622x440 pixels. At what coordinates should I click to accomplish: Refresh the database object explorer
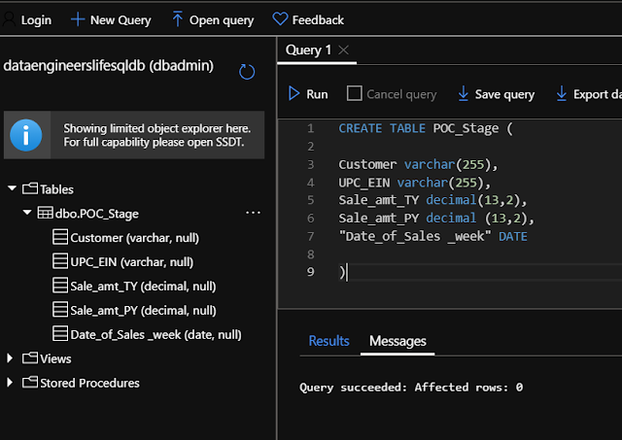[x=247, y=72]
